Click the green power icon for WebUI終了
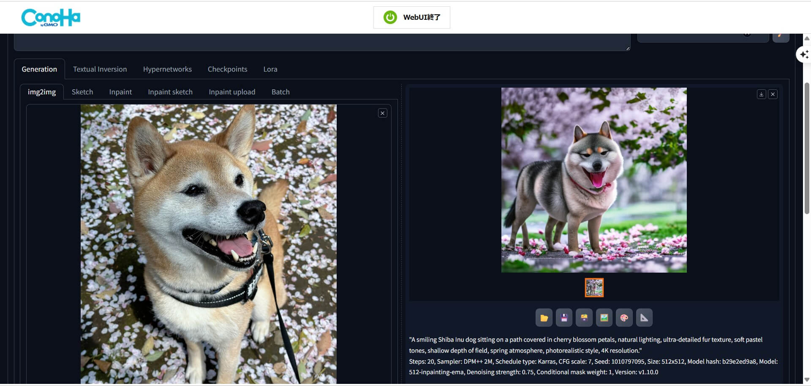The height and width of the screenshot is (386, 811). point(390,17)
